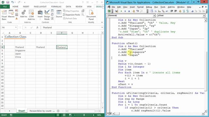Collapse the Excel ribbon

click(x=102, y=22)
